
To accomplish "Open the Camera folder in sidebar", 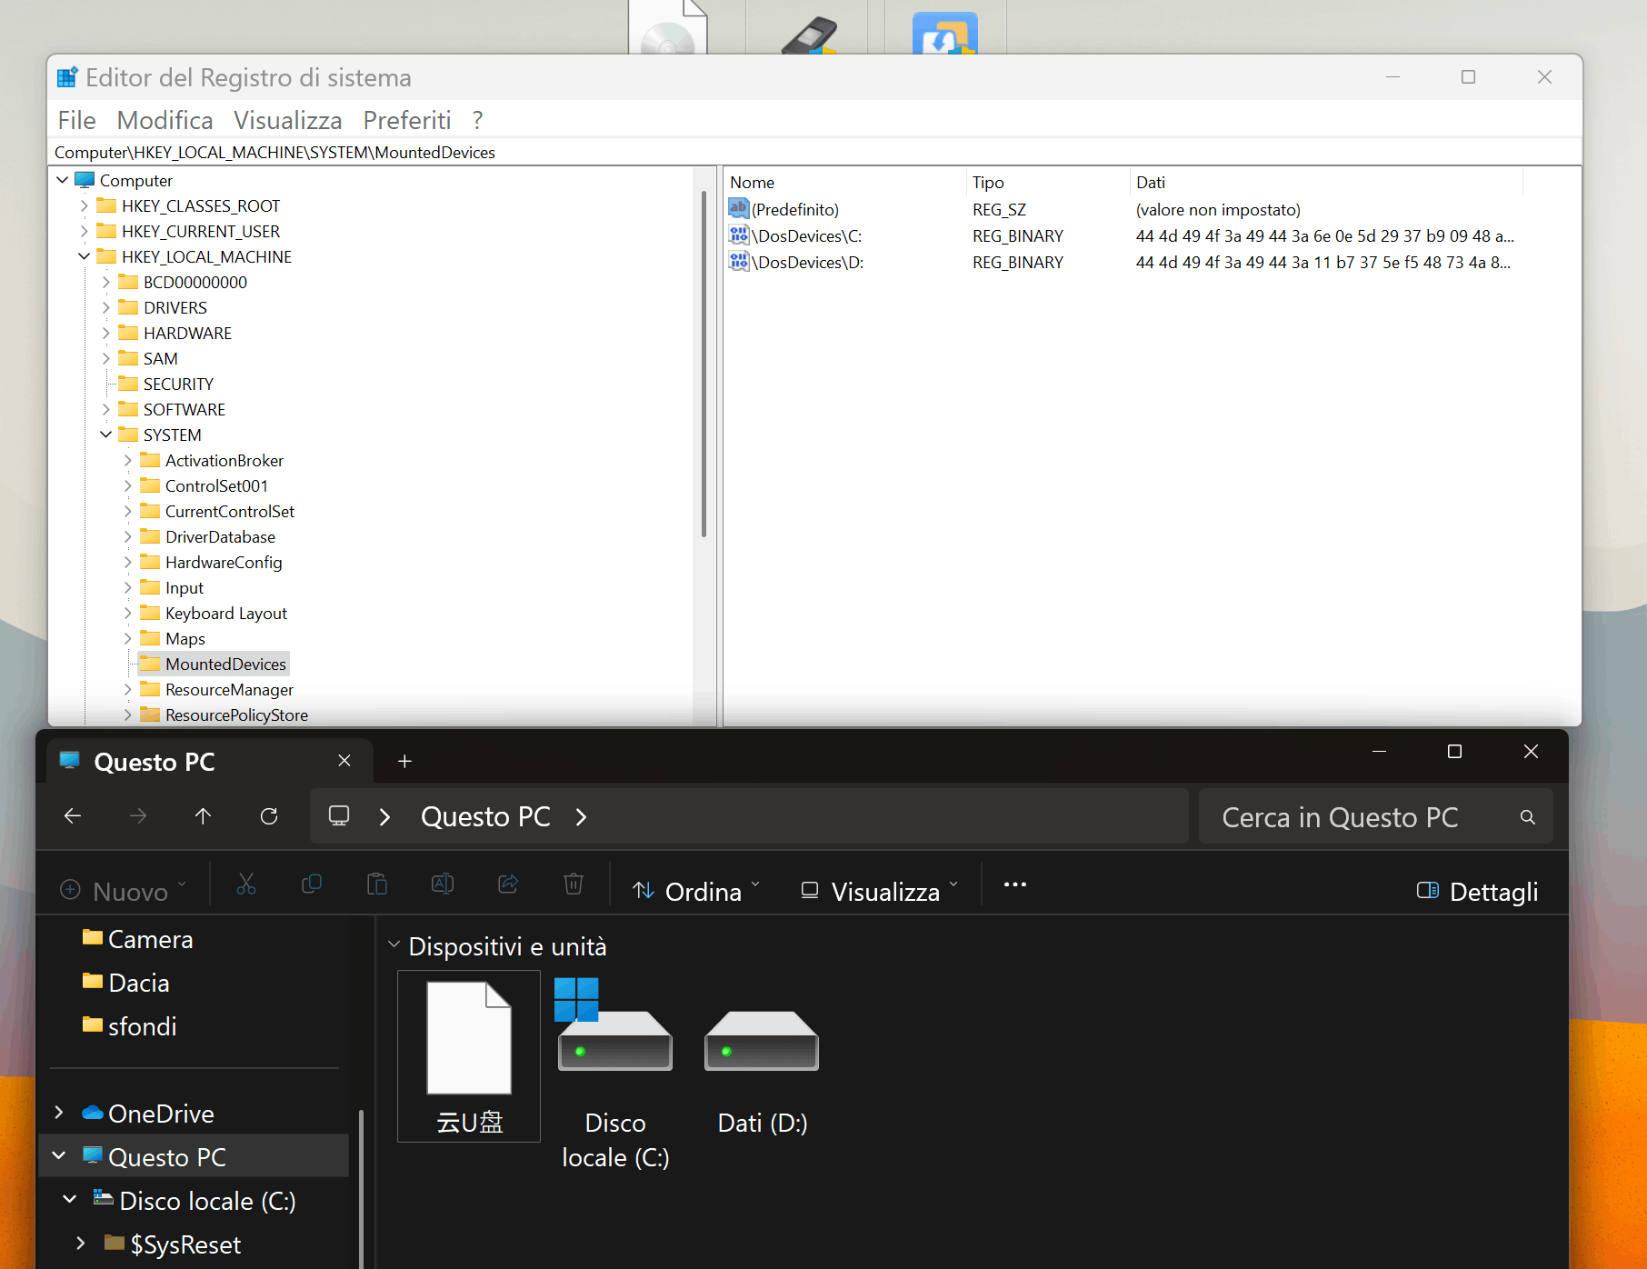I will tap(136, 939).
